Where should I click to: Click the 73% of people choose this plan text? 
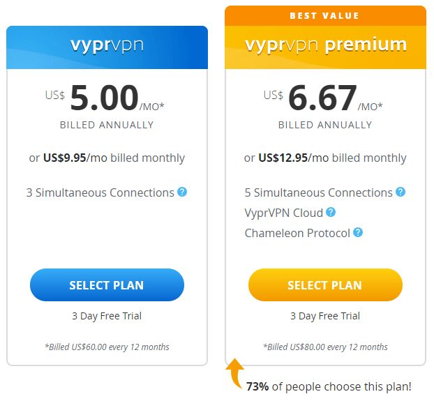329,386
